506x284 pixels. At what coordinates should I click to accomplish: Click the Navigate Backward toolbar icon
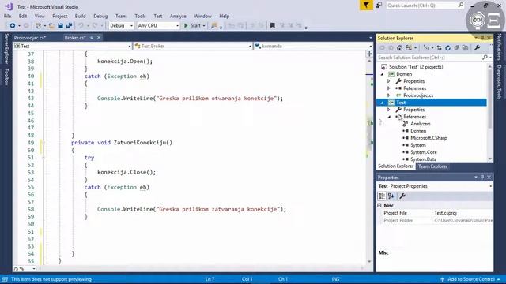point(13,25)
